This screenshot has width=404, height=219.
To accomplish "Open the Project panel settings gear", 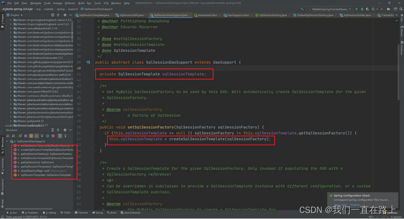I will (65, 15).
